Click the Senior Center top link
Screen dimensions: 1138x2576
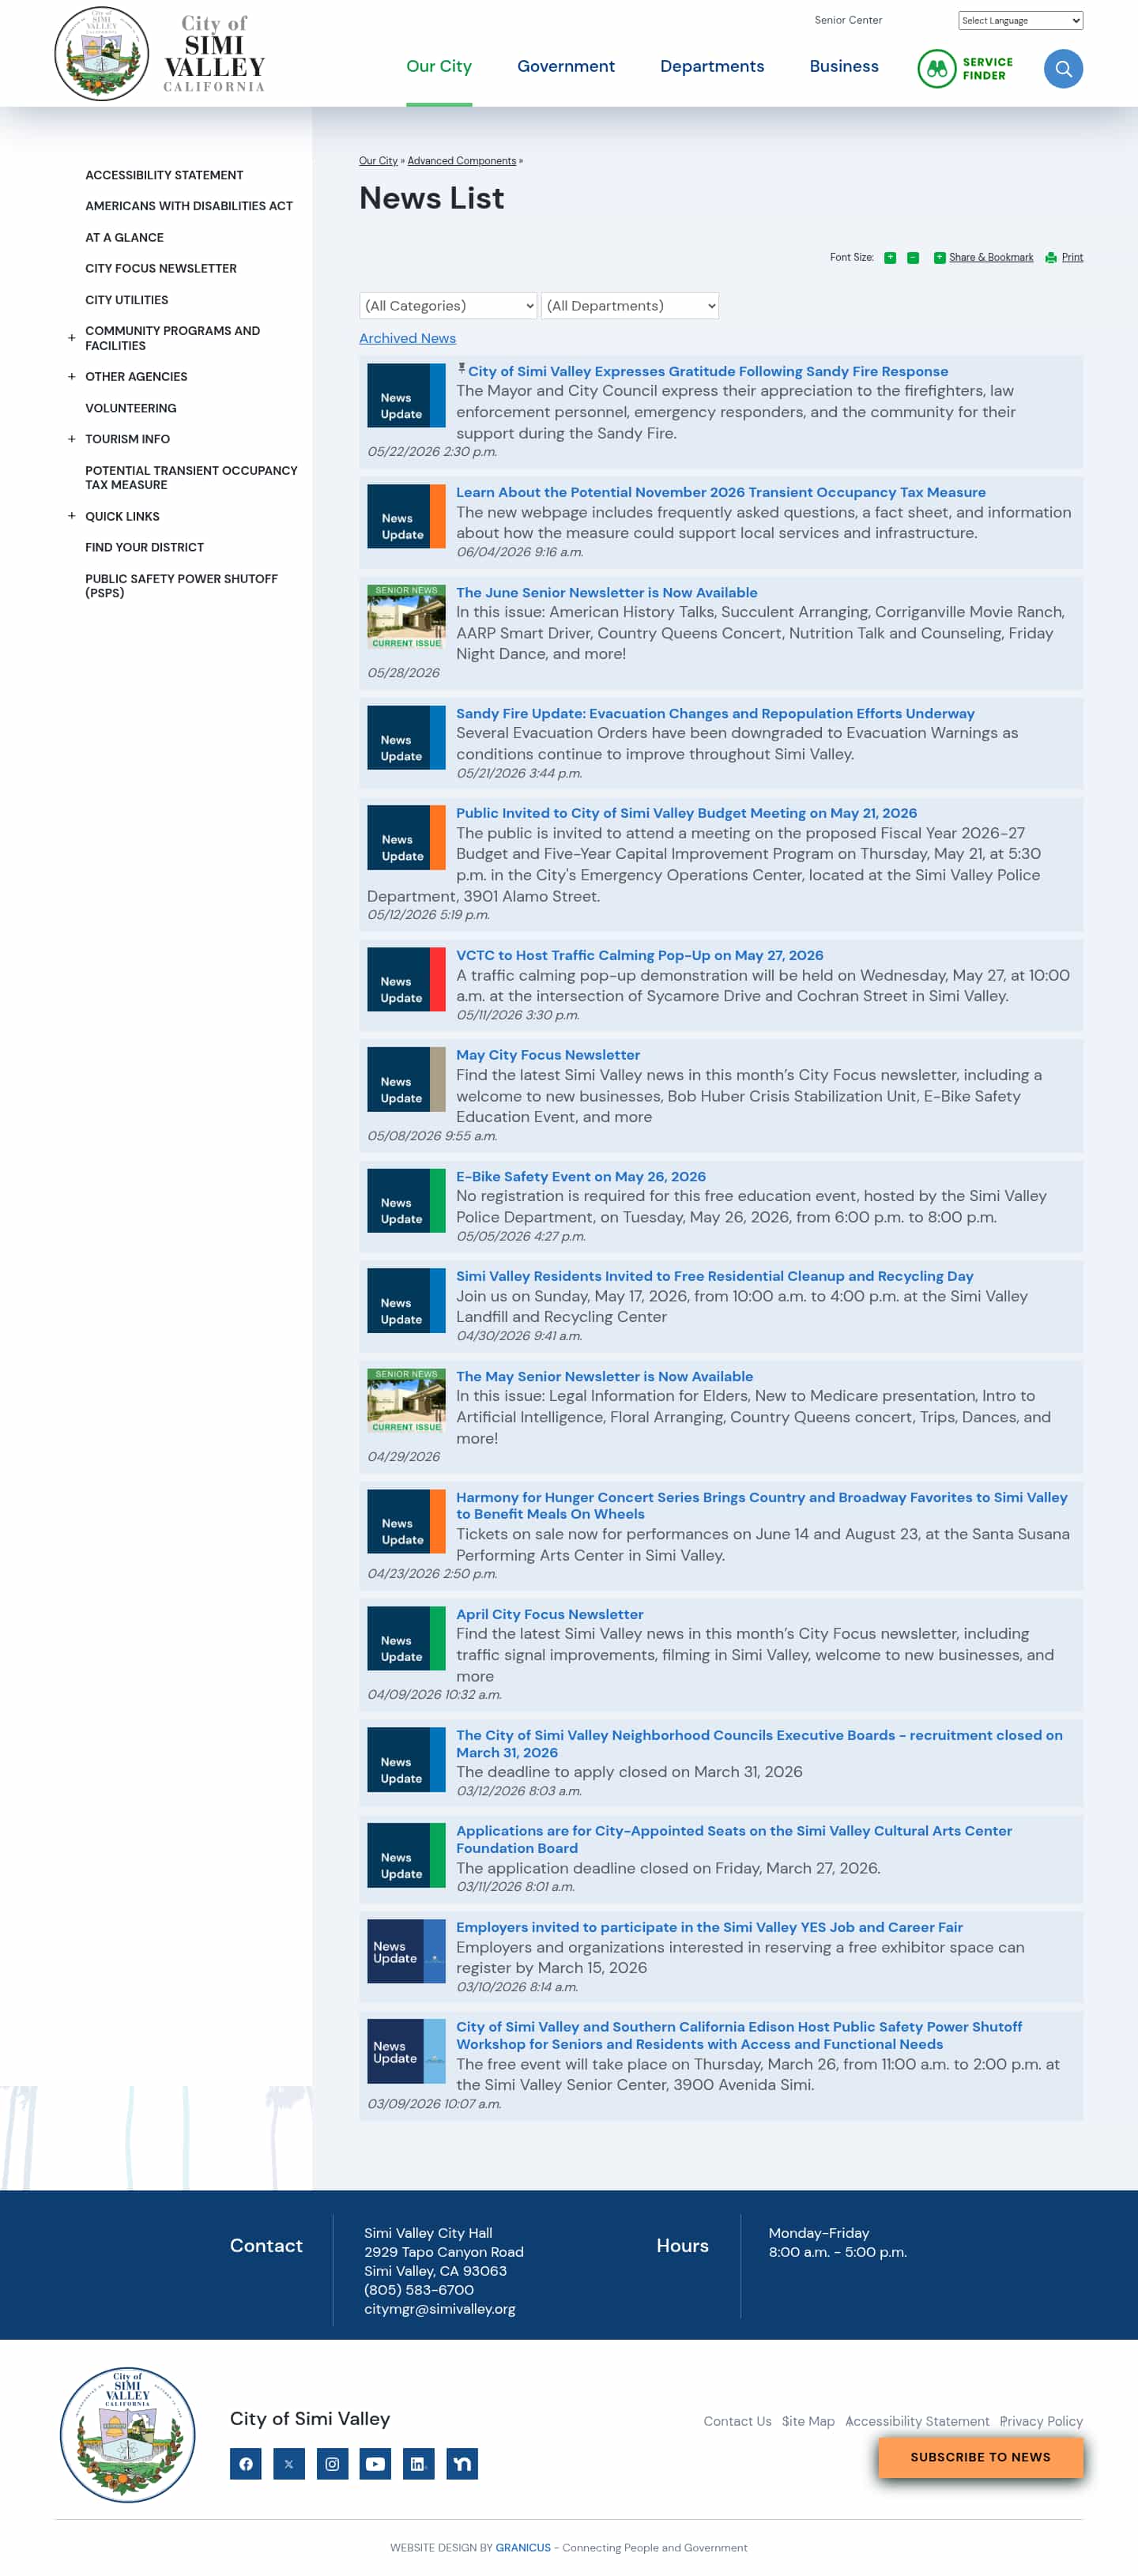point(848,20)
